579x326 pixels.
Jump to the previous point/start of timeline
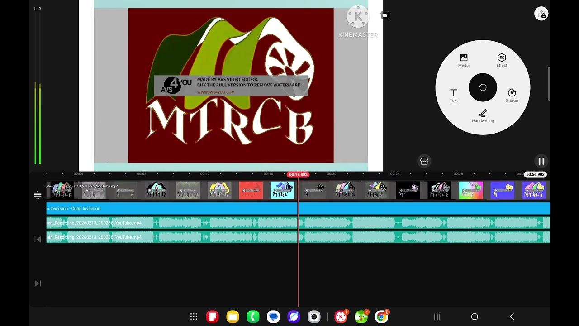pyautogui.click(x=38, y=239)
